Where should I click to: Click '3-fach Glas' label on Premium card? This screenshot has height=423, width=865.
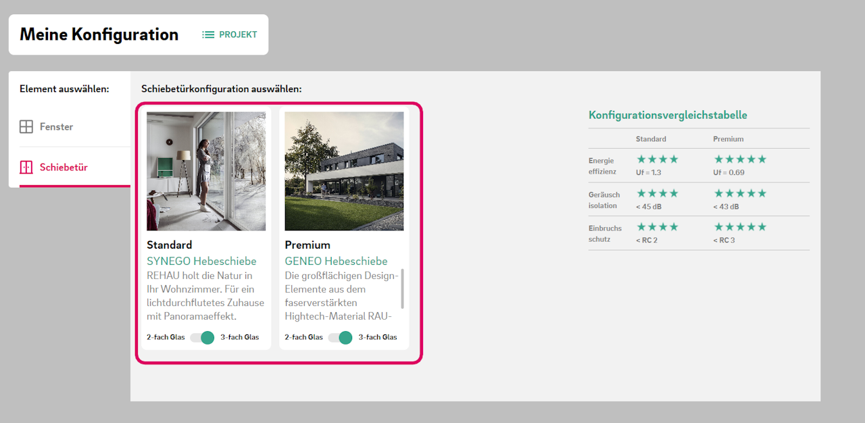click(x=378, y=337)
